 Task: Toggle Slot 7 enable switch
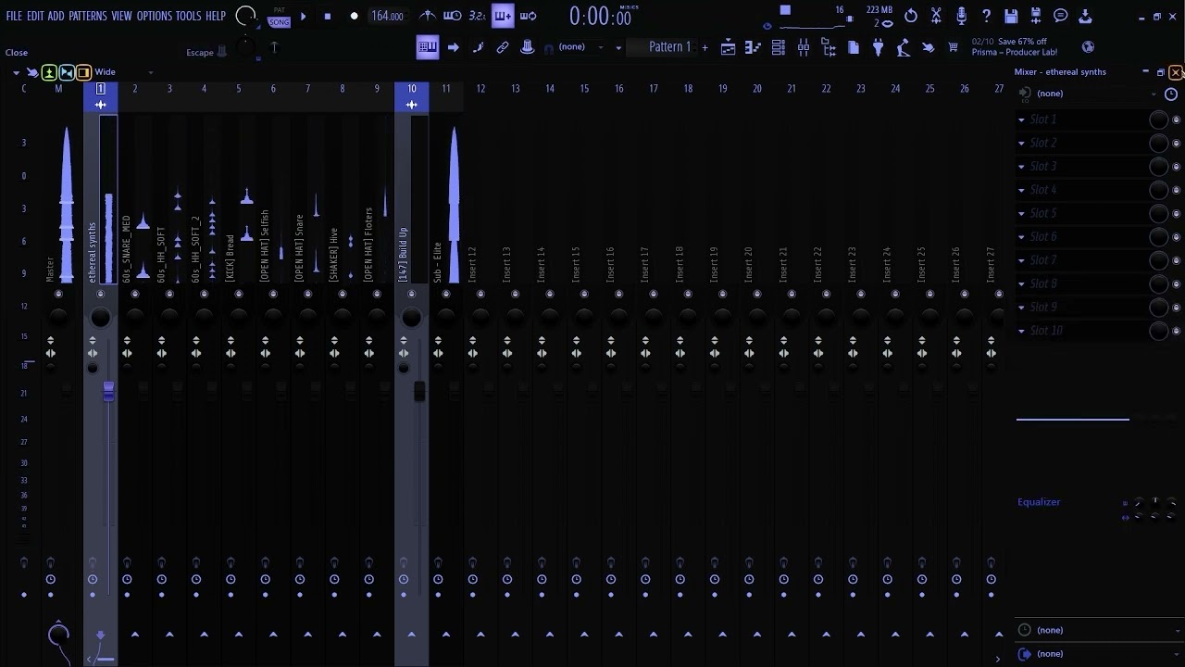[1177, 260]
